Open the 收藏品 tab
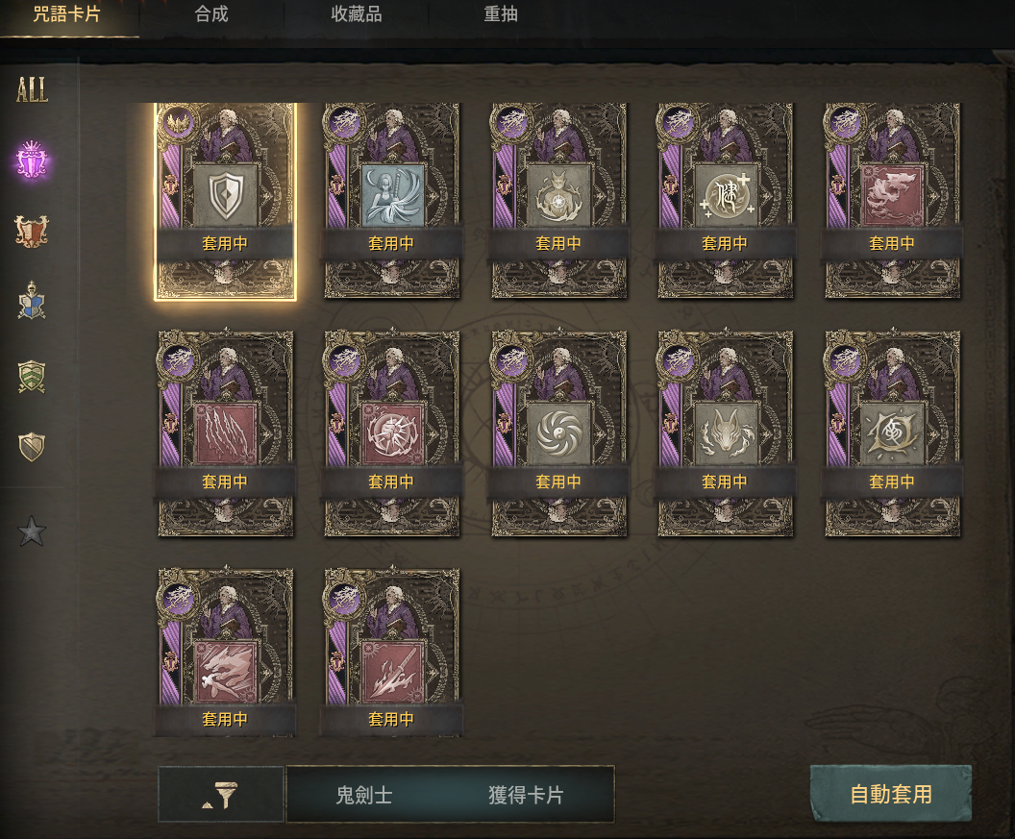 tap(356, 14)
